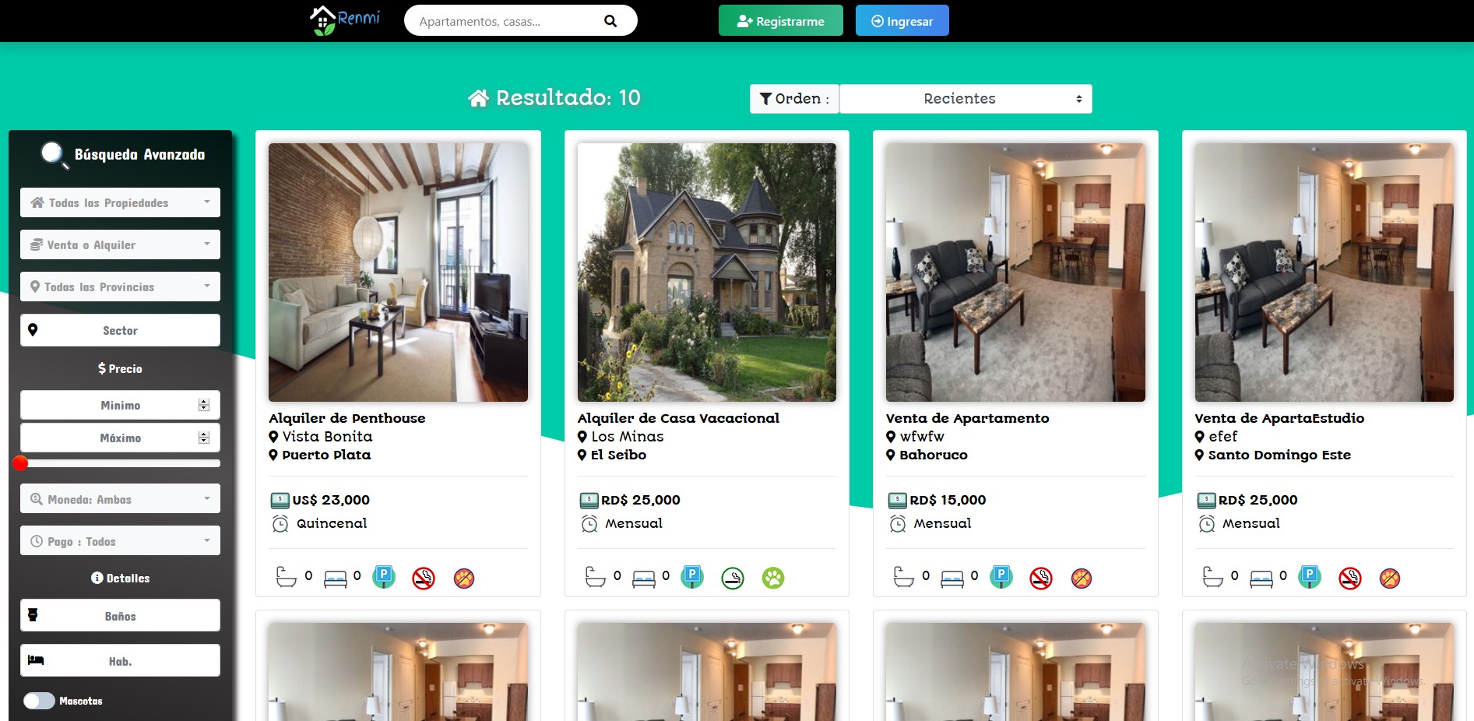Click the Registrarme button
The image size is (1474, 721).
click(780, 21)
